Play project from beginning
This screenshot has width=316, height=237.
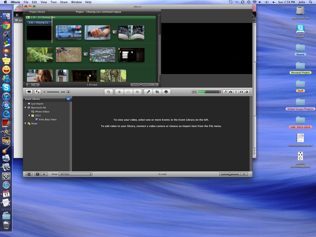coord(36,85)
